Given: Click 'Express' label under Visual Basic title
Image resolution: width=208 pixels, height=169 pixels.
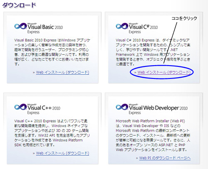Looking at the screenshot, I should click(33, 32).
